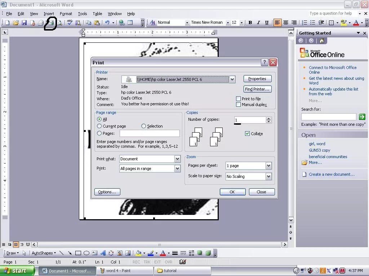Image resolution: width=369 pixels, height=276 pixels.
Task: Click the Open folder toolbar icon
Action: [16, 23]
